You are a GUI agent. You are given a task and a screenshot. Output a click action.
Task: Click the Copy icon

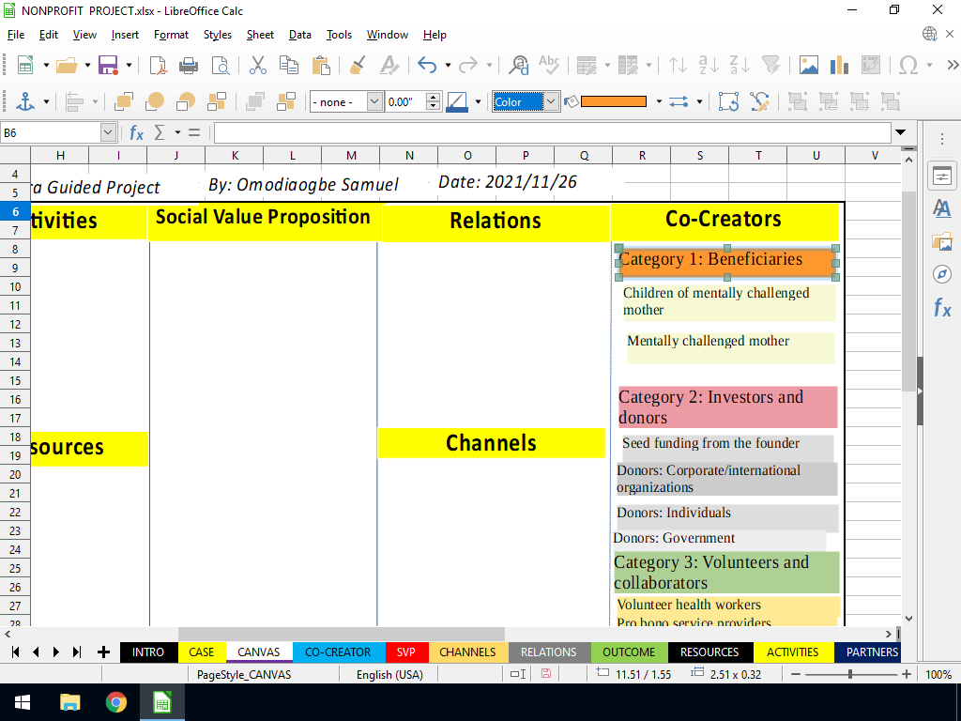[x=289, y=65]
